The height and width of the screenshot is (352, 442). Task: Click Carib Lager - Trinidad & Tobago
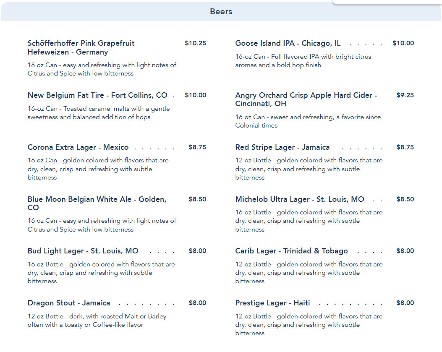coord(291,251)
